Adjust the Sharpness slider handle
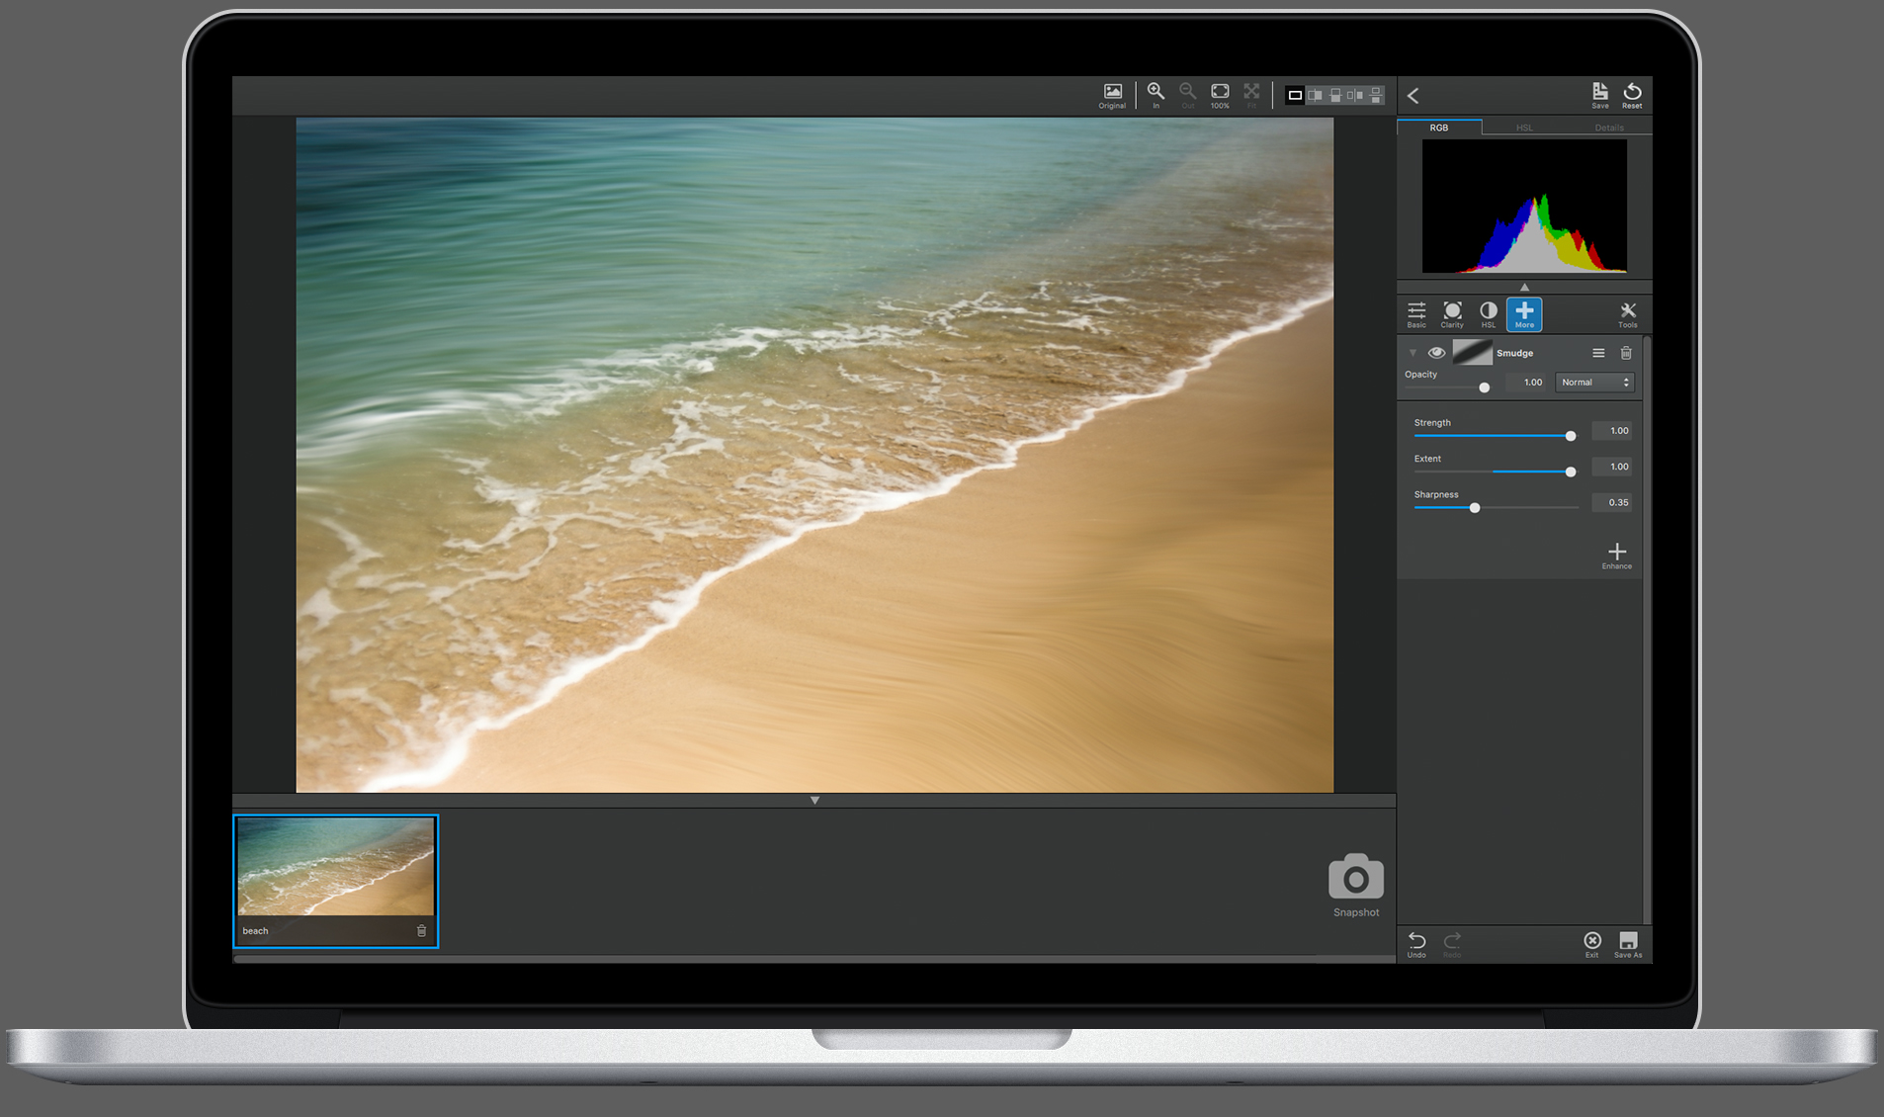 [x=1475, y=508]
